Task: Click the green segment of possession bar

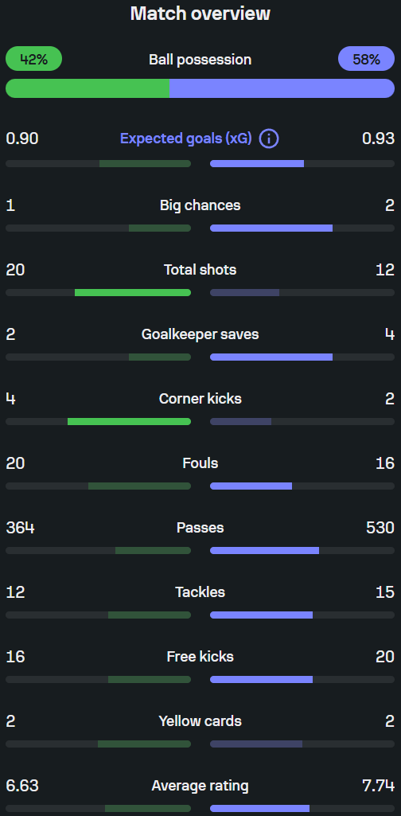Action: point(88,88)
